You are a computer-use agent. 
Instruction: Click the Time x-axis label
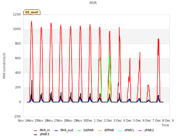165,125
